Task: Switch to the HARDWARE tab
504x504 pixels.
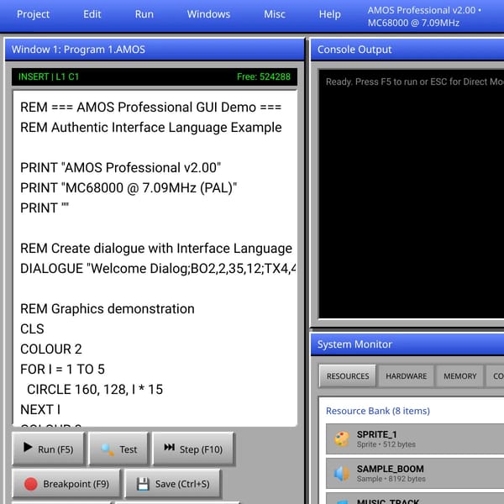Action: click(406, 375)
